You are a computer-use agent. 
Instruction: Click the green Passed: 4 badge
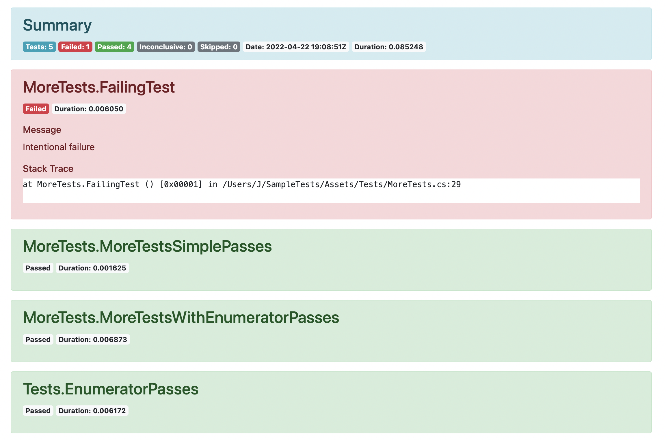point(114,47)
